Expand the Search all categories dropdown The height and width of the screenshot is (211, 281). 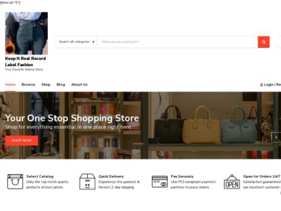(x=76, y=42)
